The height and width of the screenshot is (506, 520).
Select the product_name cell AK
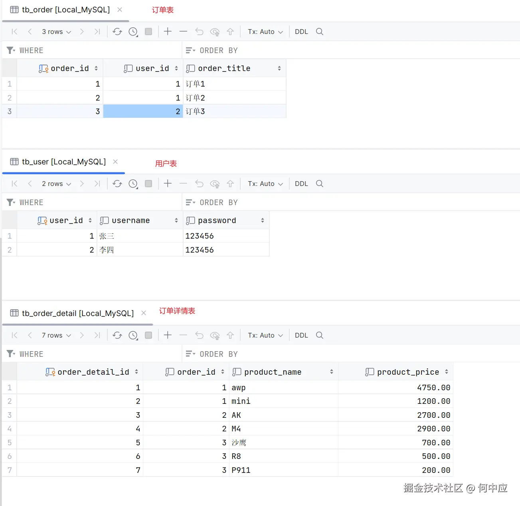[x=284, y=415]
